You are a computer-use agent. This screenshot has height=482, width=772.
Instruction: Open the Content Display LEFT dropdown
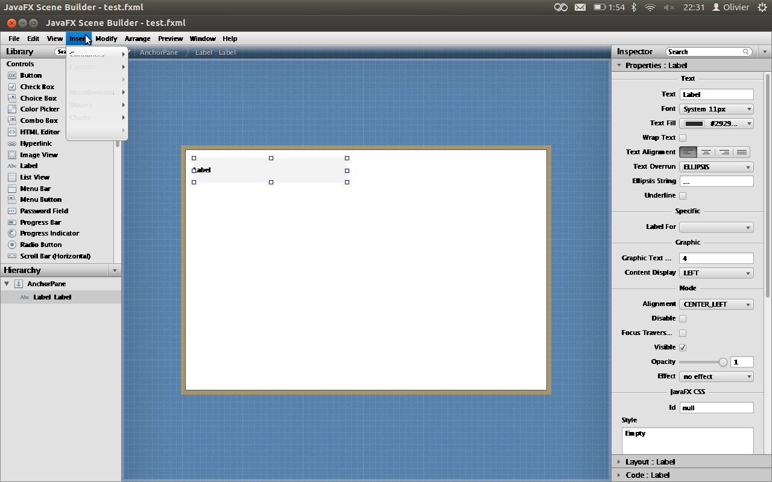717,273
